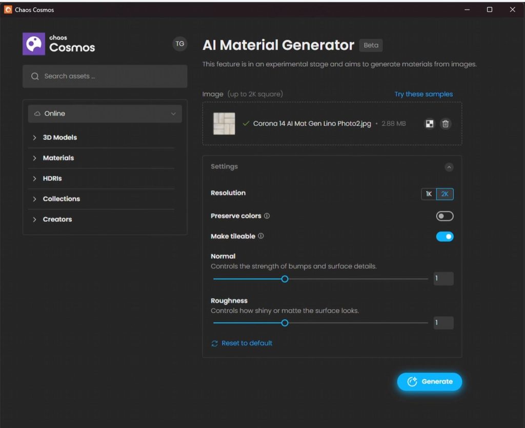Collapse the Settings panel chevron
Viewport: 525px width, 428px height.
coord(449,167)
